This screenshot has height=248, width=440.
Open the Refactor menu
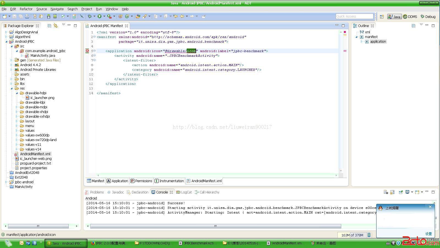click(26, 9)
